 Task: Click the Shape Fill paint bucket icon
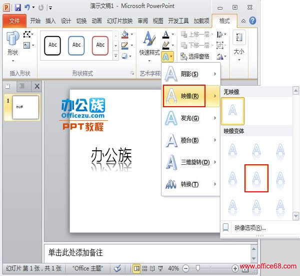125,35
